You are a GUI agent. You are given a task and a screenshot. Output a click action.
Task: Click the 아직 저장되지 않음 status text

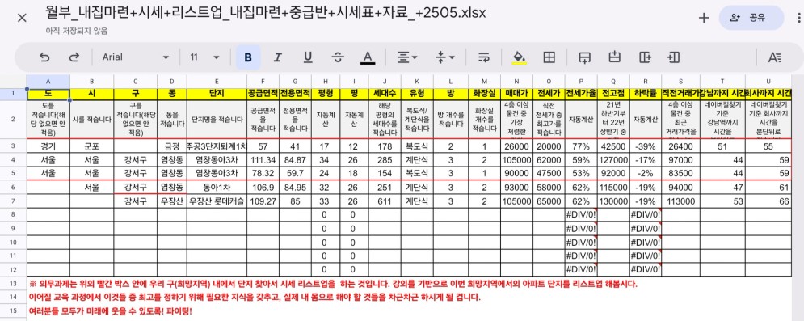[x=77, y=32]
